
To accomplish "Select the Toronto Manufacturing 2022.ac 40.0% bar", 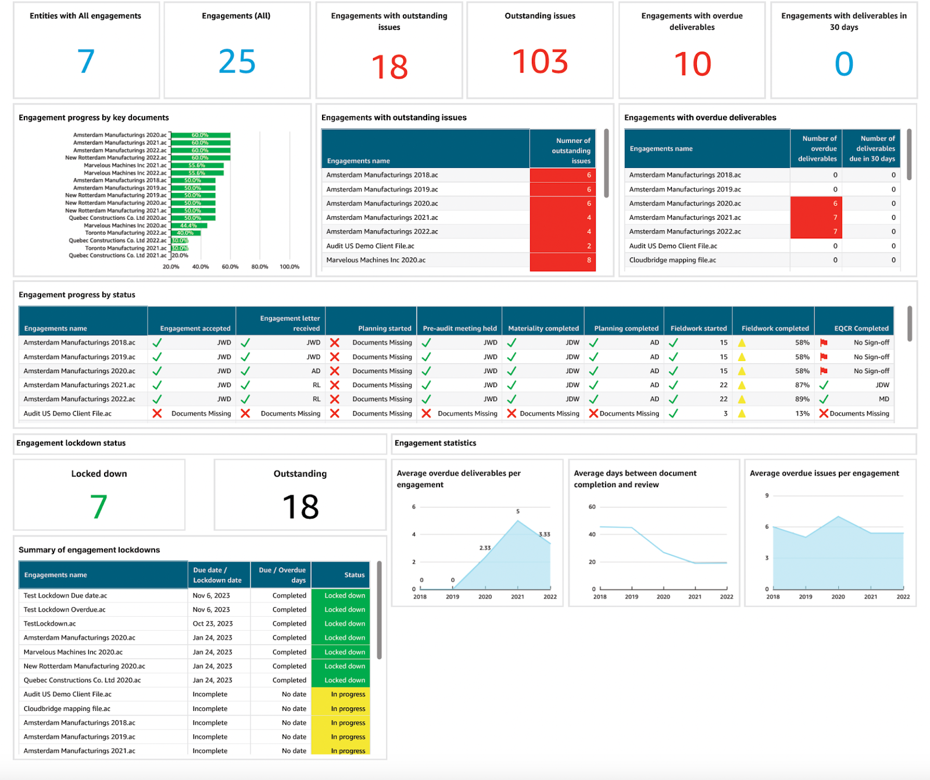I will click(x=185, y=233).
